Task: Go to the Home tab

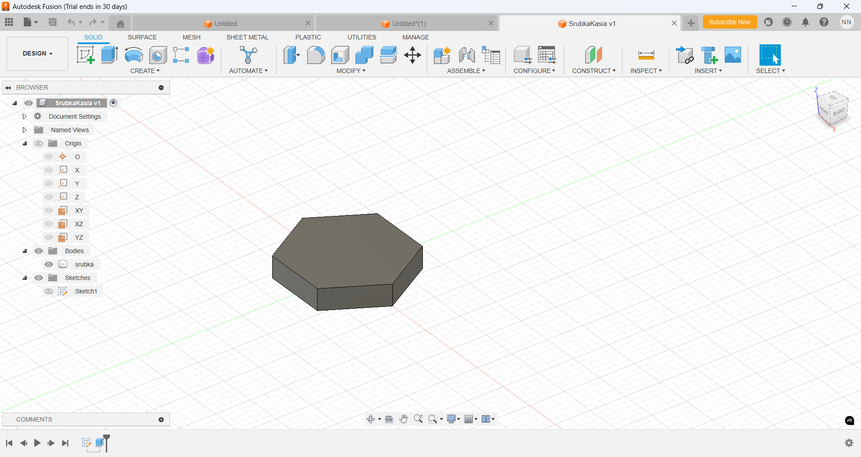Action: [x=120, y=24]
